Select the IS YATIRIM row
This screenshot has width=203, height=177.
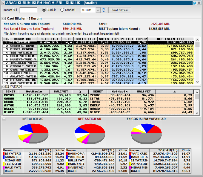tap(99, 42)
